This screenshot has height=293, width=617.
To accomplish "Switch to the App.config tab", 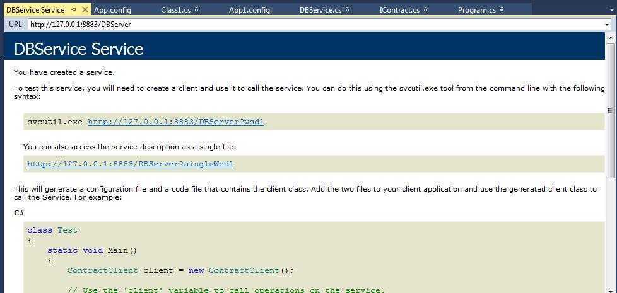I will pyautogui.click(x=112, y=10).
